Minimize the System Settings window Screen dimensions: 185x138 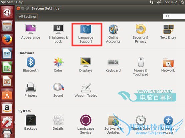click(23, 8)
